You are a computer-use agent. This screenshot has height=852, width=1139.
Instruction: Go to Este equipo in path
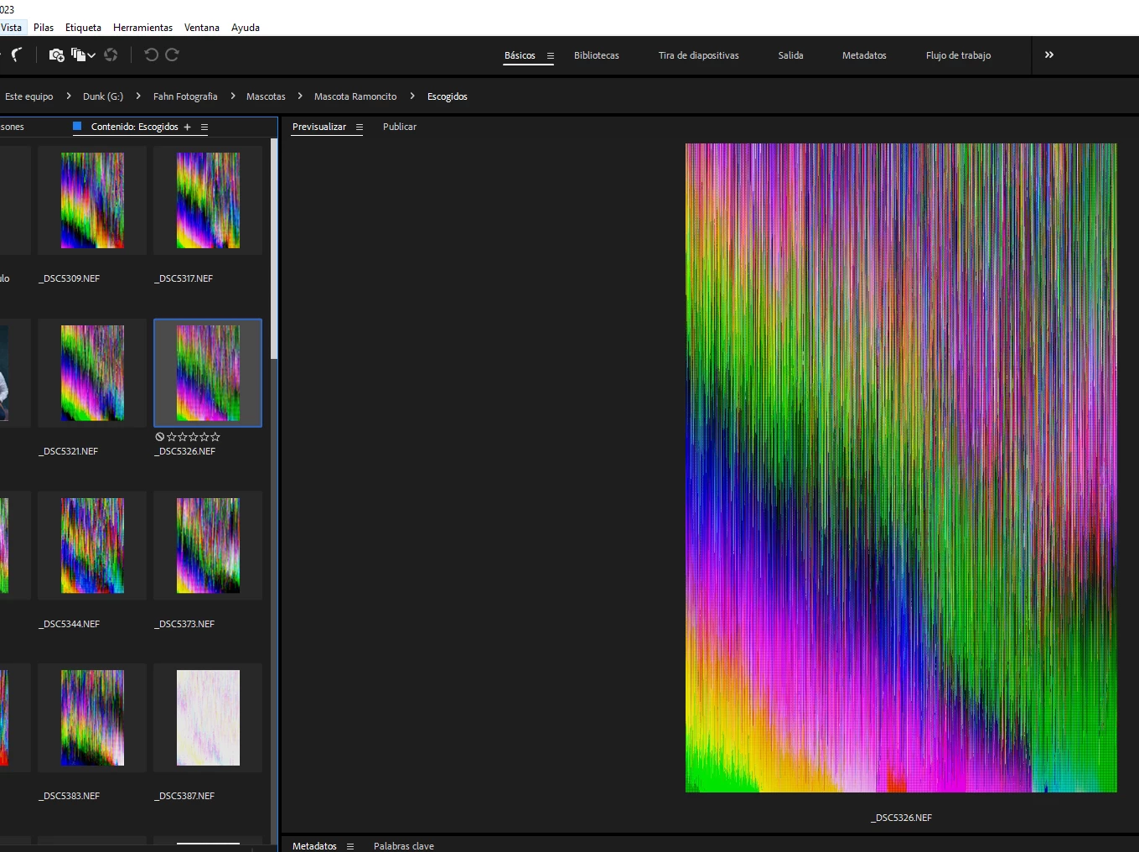(29, 96)
